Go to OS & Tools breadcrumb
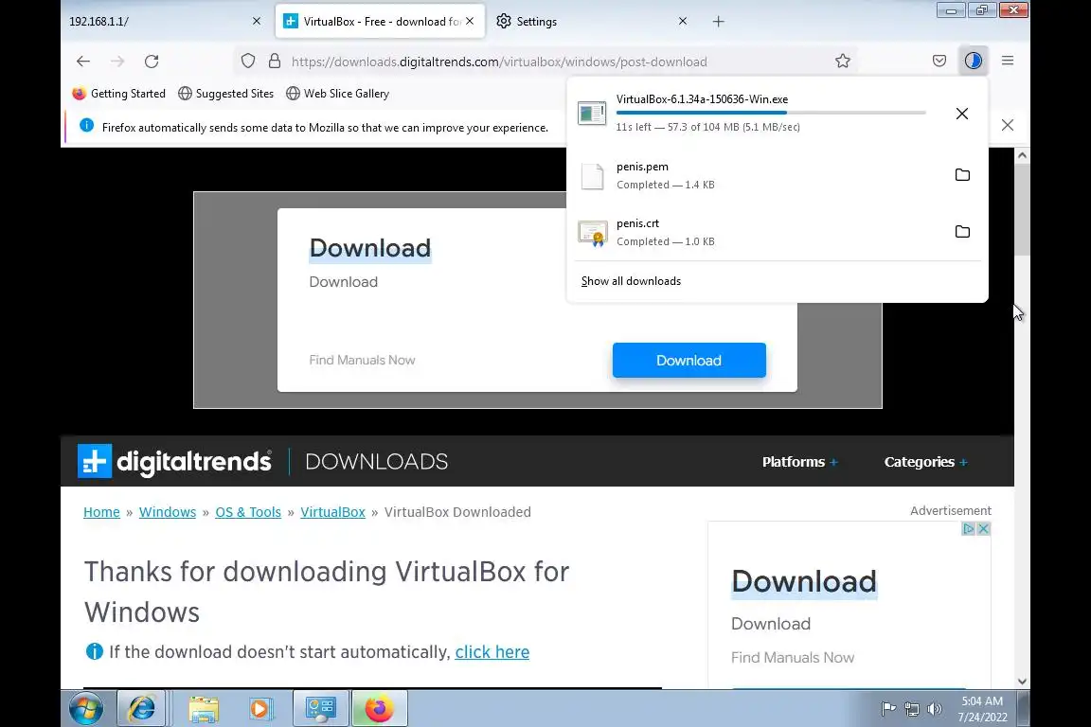The image size is (1091, 727). 248,512
